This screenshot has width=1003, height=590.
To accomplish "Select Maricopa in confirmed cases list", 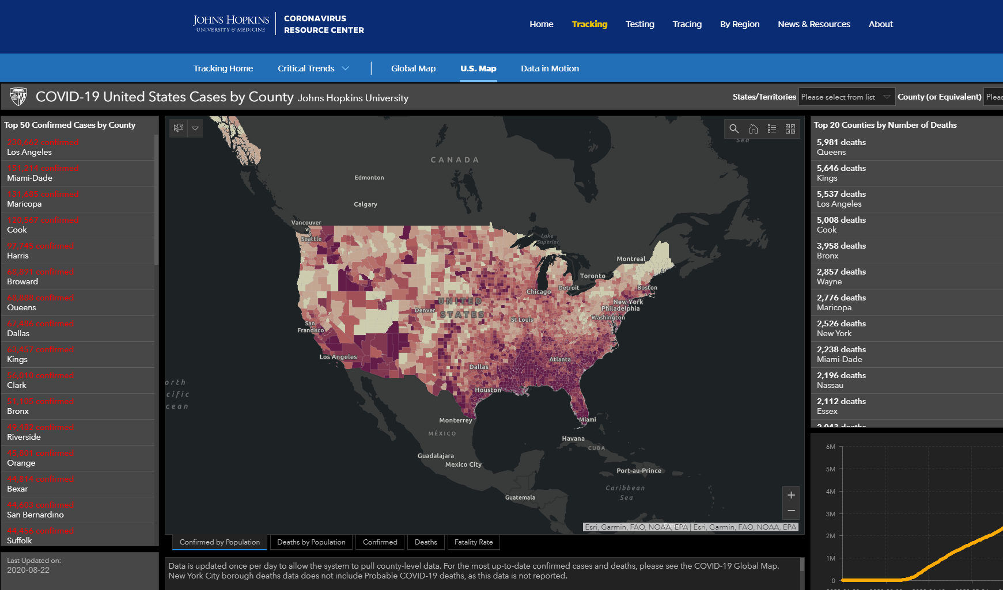I will pos(78,199).
